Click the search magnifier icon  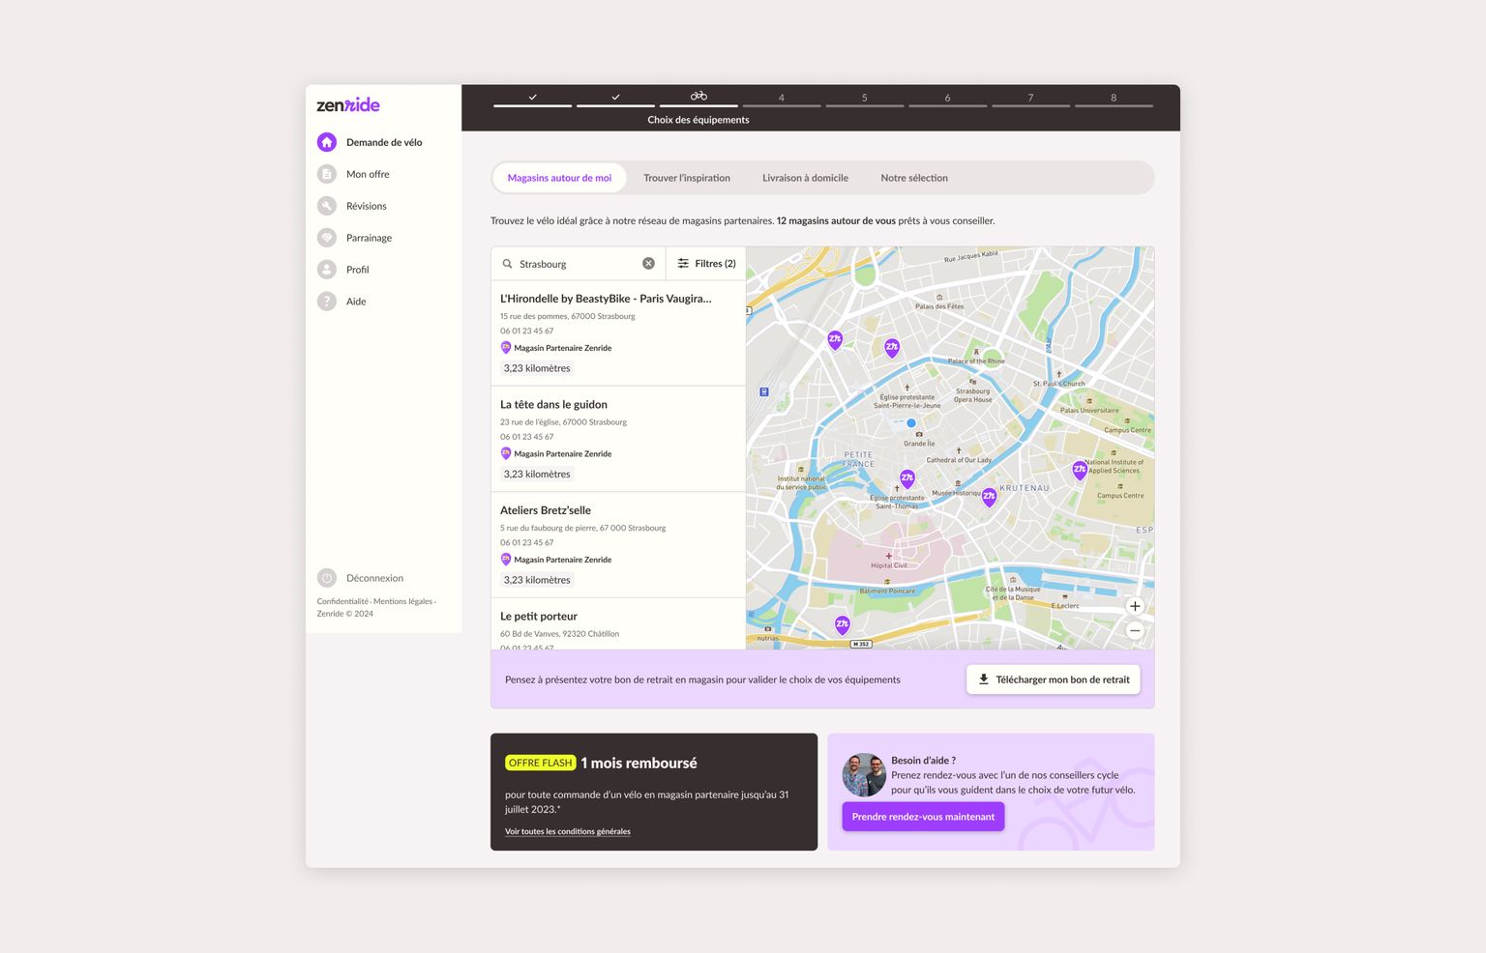tap(507, 264)
